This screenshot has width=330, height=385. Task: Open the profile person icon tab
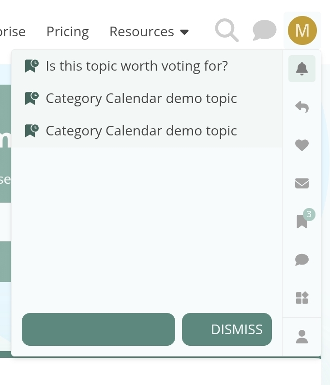click(x=302, y=337)
